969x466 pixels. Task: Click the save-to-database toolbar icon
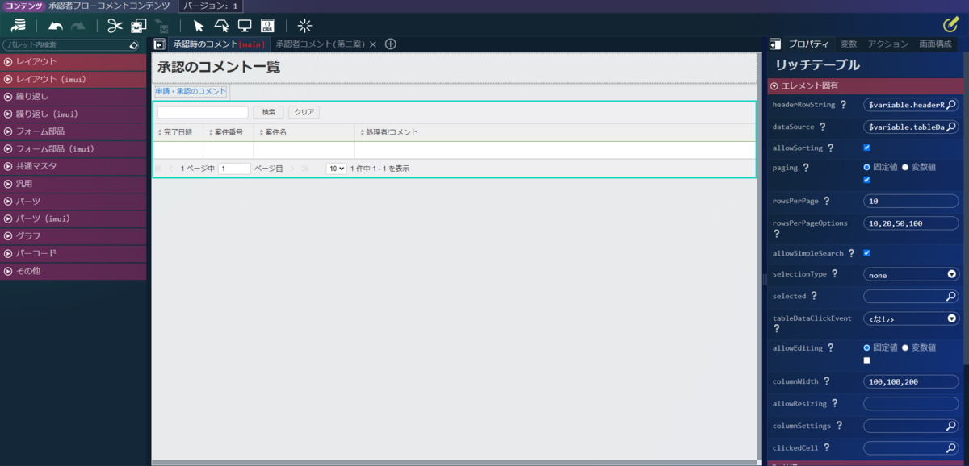[x=18, y=26]
